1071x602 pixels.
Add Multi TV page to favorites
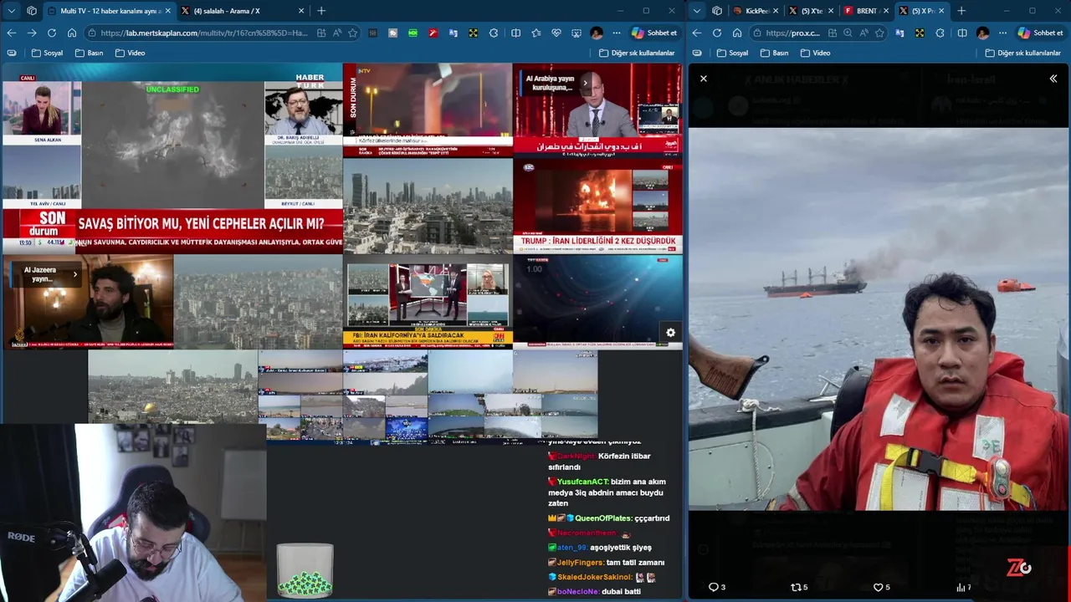coord(352,33)
